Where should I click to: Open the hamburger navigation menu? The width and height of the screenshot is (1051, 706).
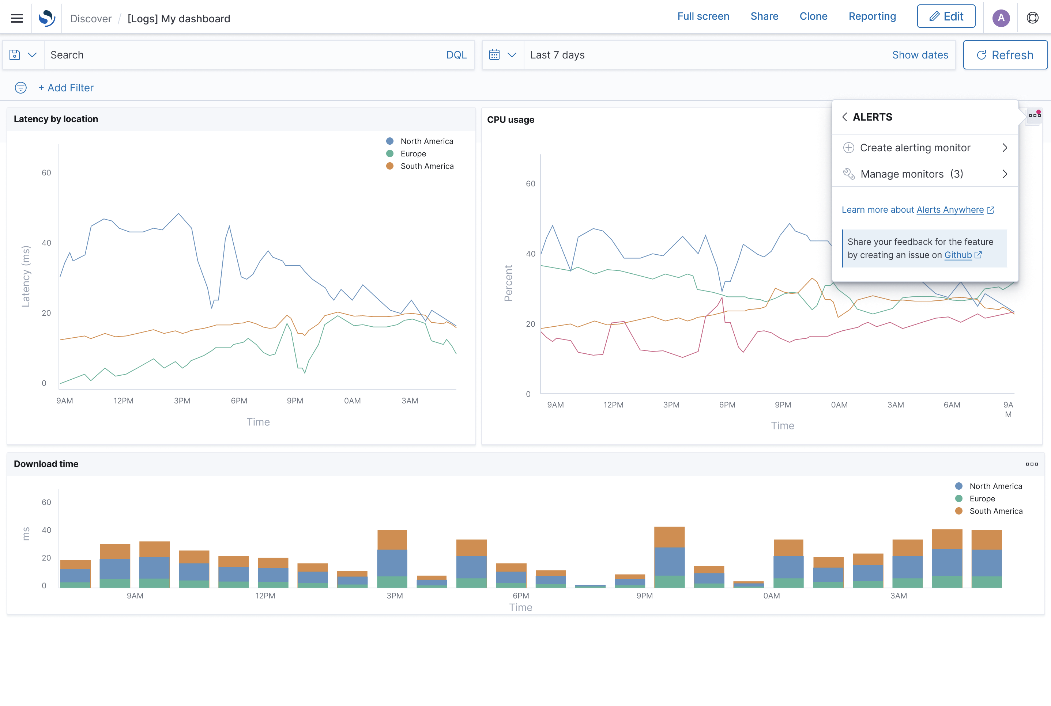pos(17,18)
